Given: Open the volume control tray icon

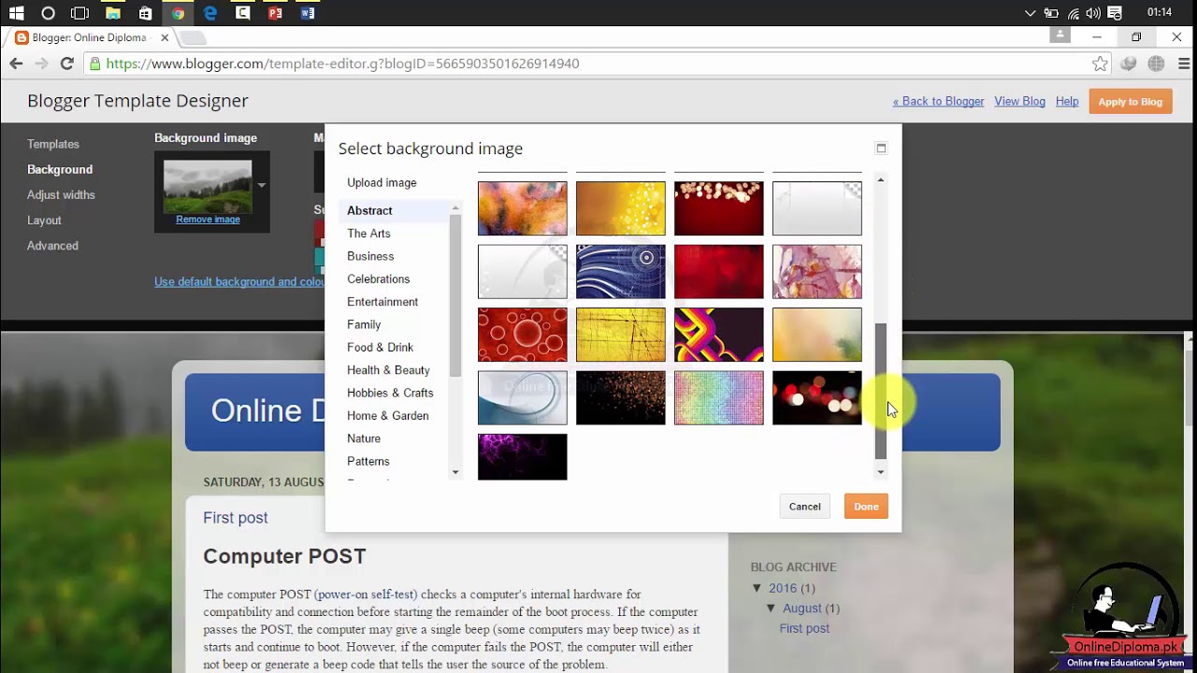Looking at the screenshot, I should click(1093, 13).
